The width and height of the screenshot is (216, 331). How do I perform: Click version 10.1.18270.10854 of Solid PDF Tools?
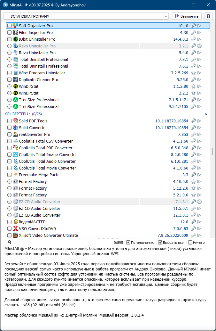(x=172, y=121)
